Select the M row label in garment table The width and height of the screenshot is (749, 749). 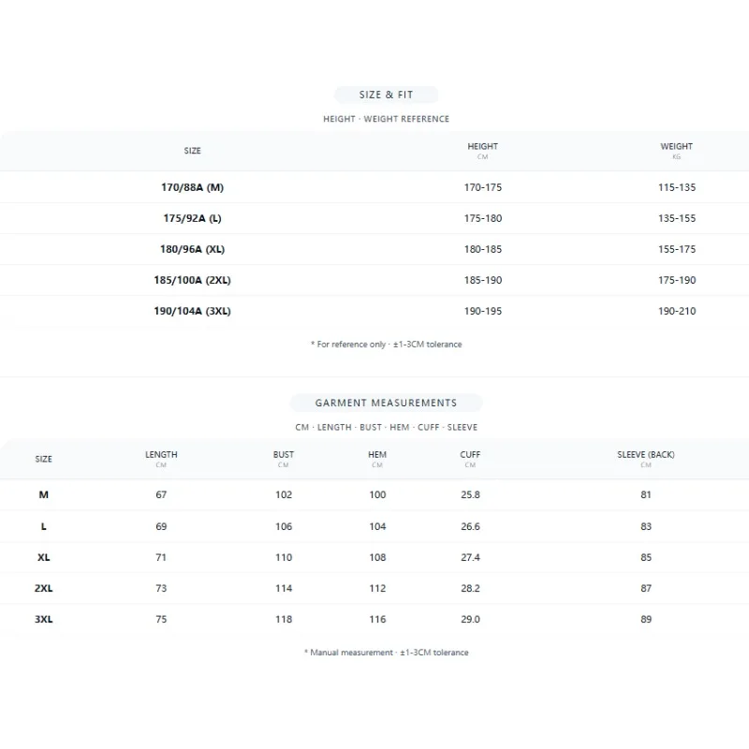click(x=43, y=495)
